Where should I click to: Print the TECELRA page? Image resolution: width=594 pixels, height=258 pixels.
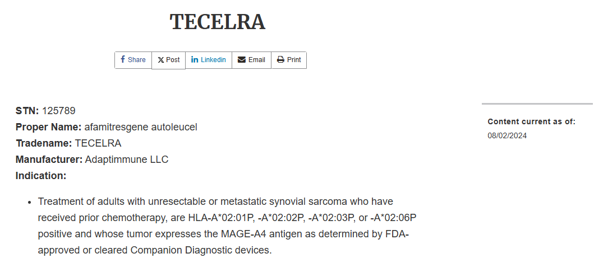pos(289,60)
